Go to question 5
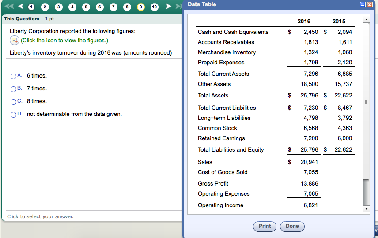 (86, 7)
